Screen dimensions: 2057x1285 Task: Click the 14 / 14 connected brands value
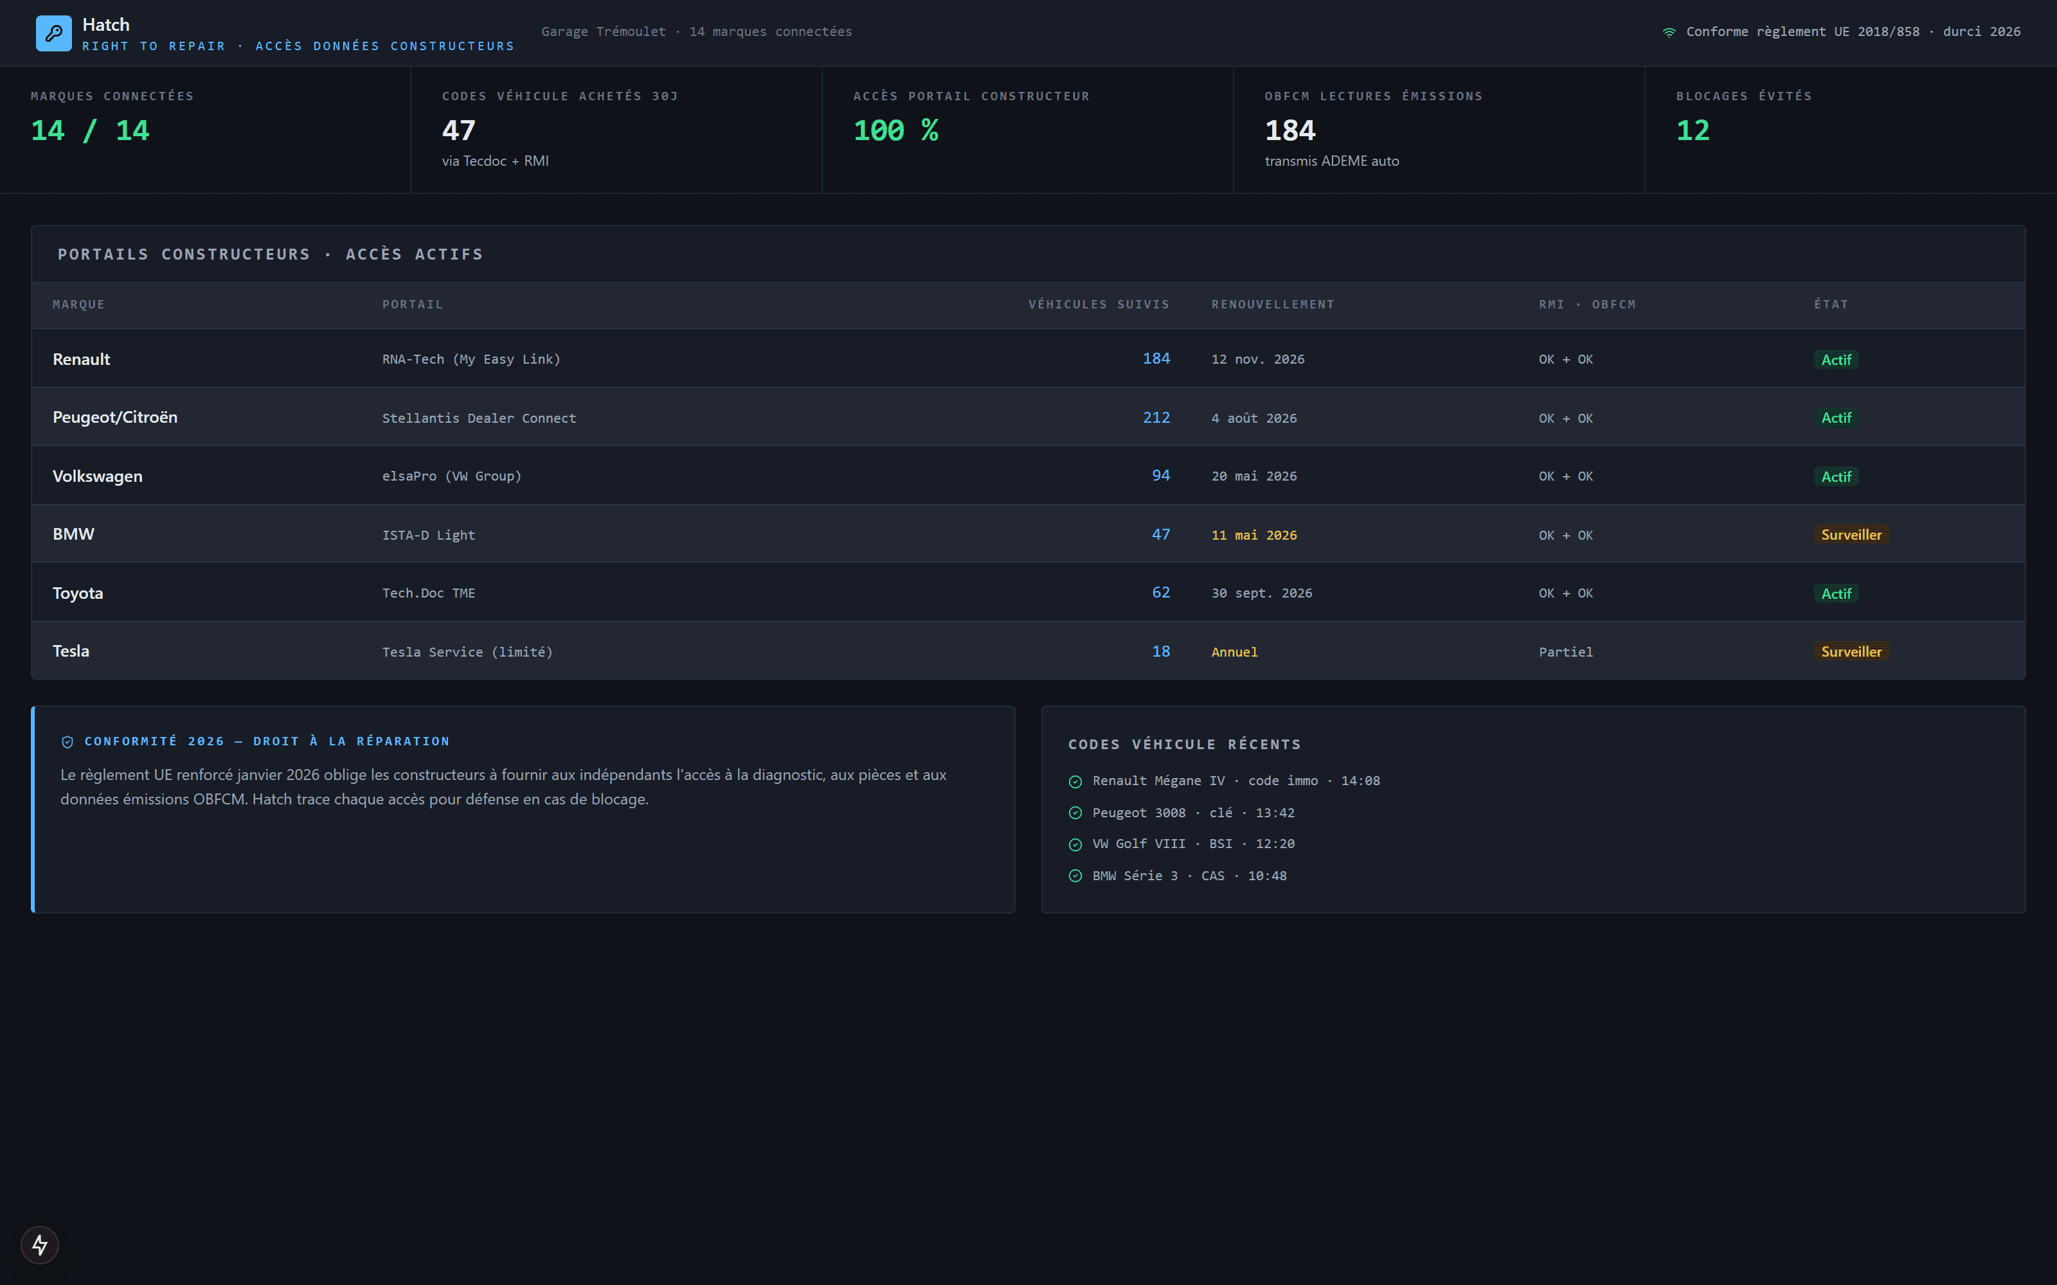click(x=90, y=131)
